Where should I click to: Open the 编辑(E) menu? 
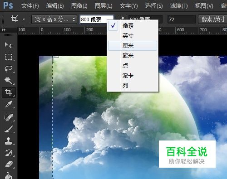point(55,6)
